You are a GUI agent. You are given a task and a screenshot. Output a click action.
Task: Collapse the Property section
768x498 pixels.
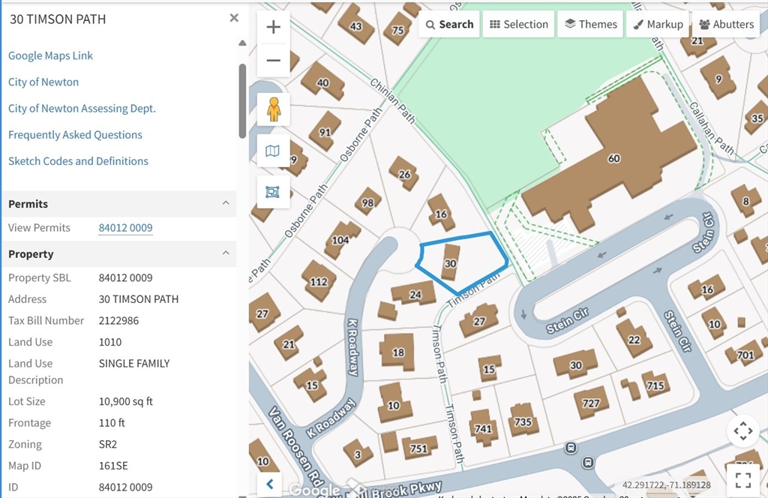(227, 253)
